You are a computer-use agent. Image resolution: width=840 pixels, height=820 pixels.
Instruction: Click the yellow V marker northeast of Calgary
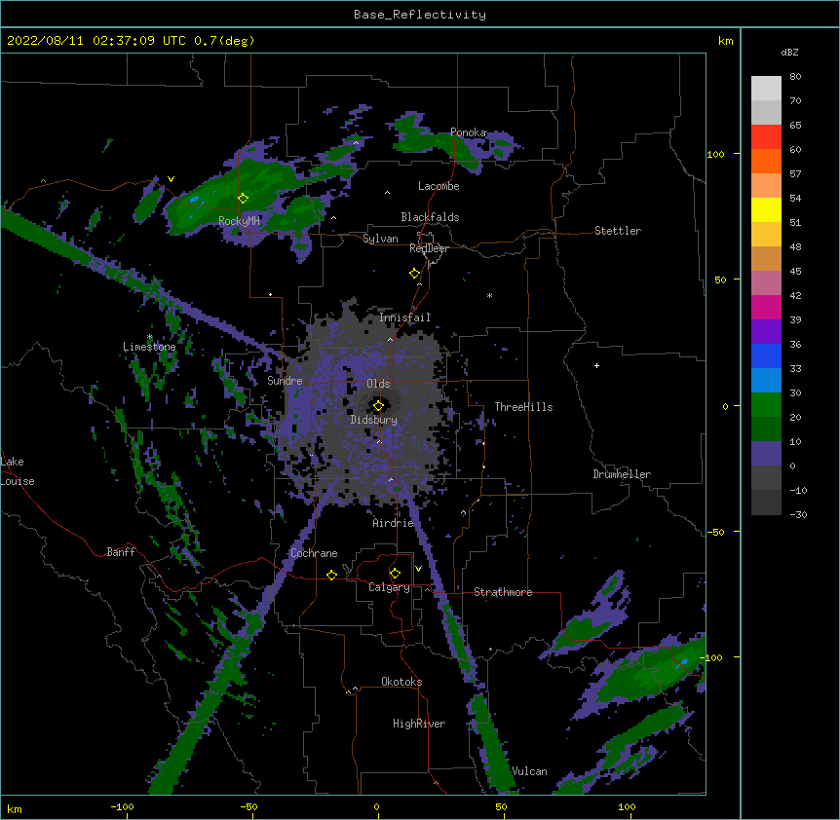click(418, 569)
